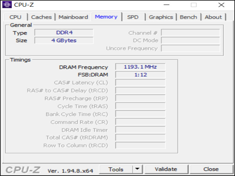Click the disabled maximize window button
The image size is (235, 176).
tap(194, 5)
